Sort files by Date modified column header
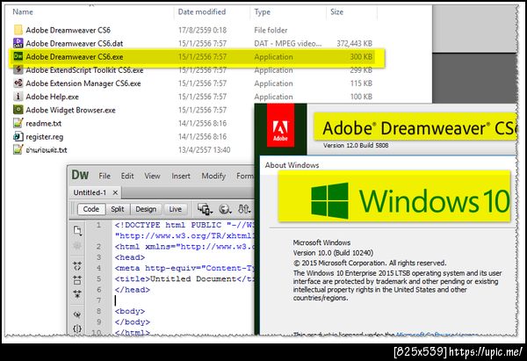Image resolution: width=527 pixels, height=361 pixels. pos(202,11)
